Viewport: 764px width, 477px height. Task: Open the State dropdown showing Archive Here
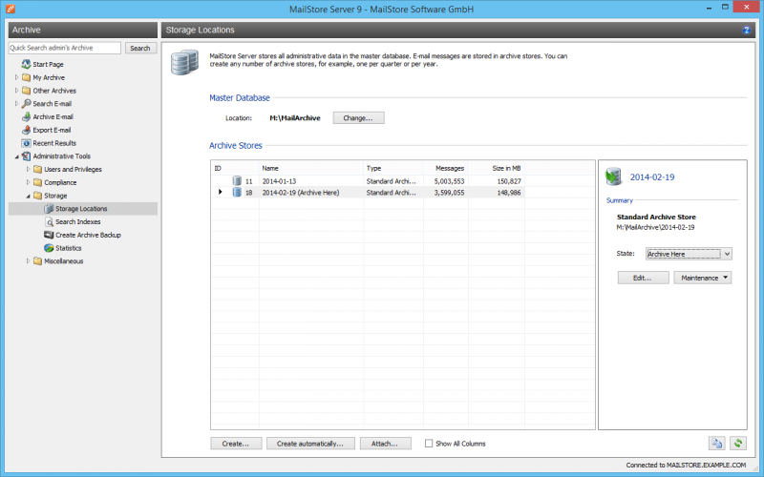pos(689,254)
